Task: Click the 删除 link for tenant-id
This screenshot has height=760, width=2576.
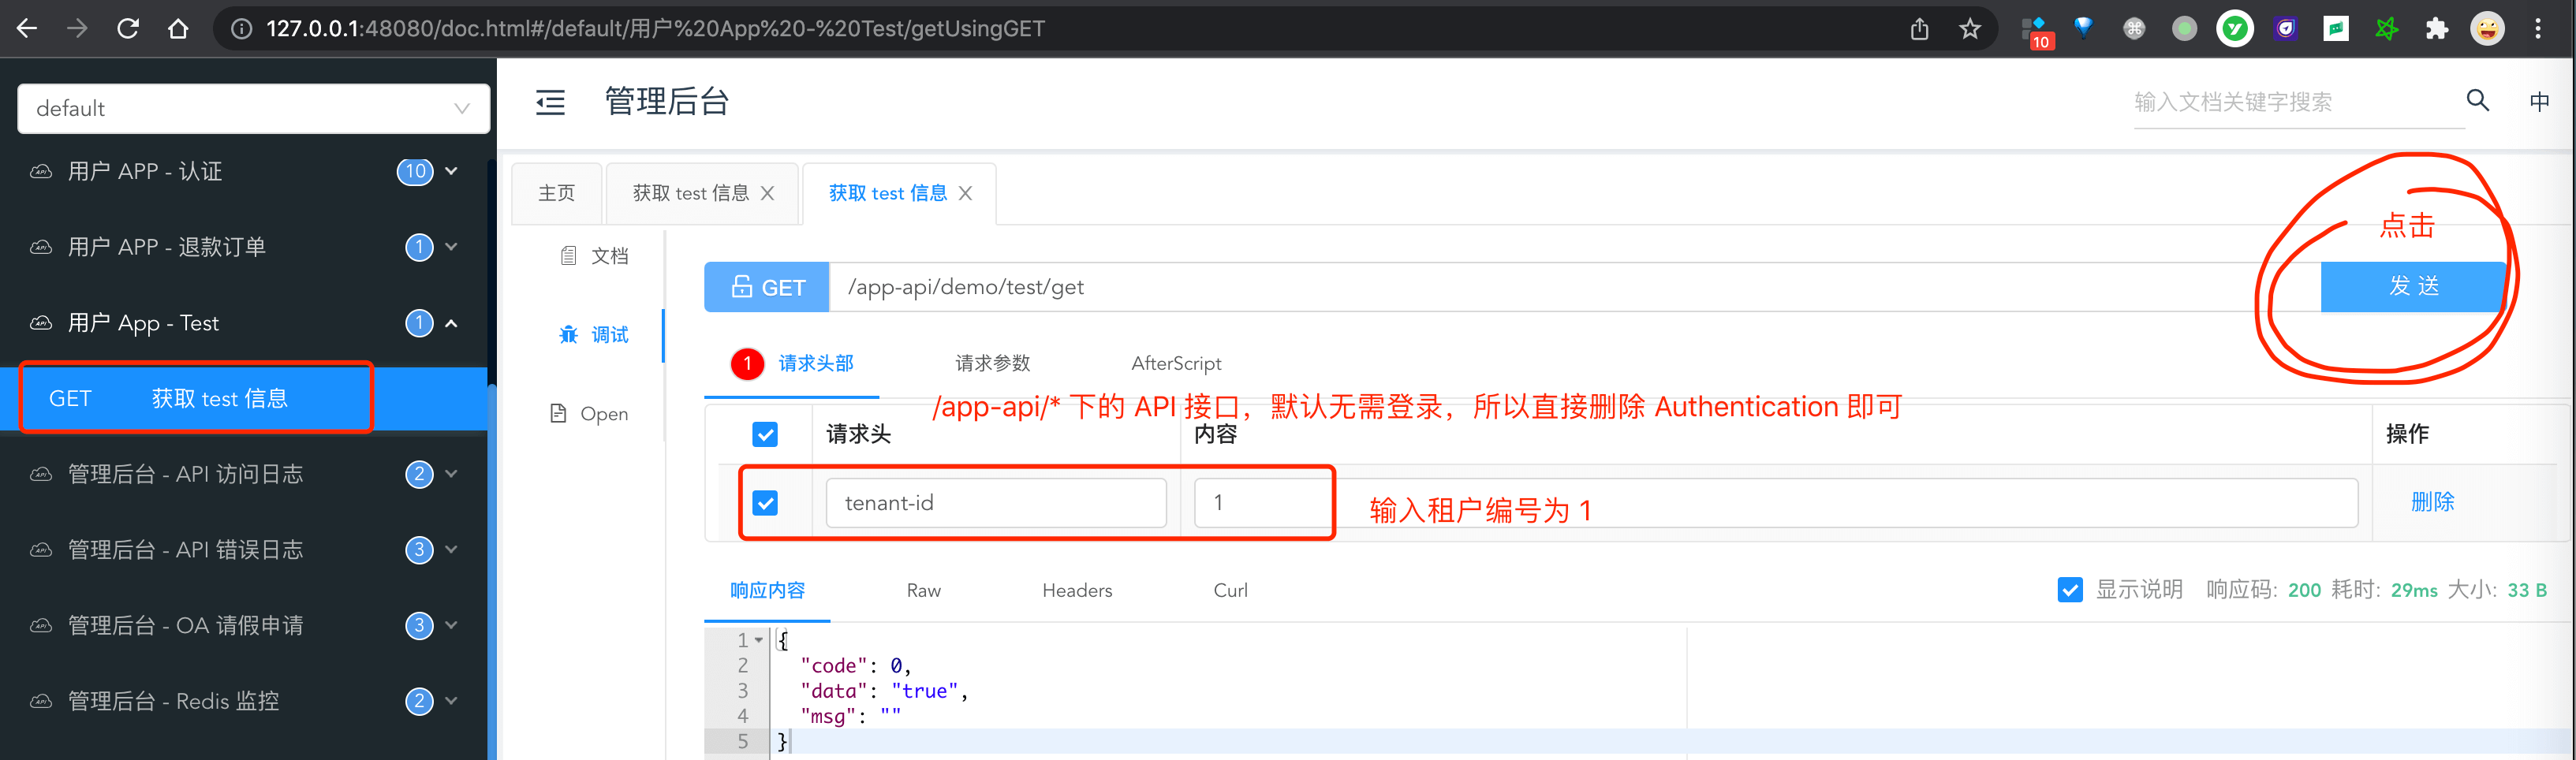Action: click(2432, 502)
